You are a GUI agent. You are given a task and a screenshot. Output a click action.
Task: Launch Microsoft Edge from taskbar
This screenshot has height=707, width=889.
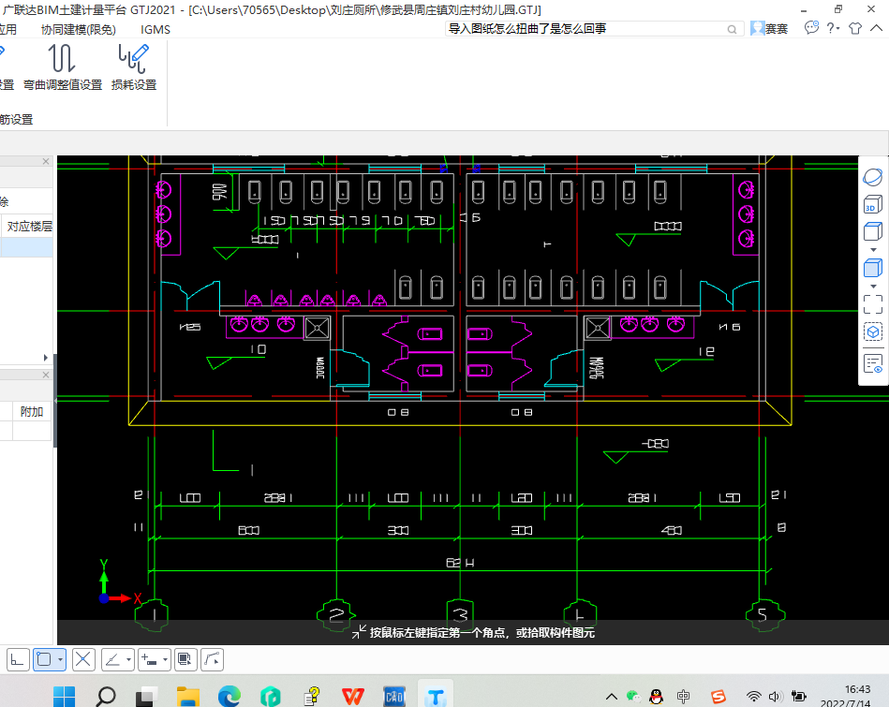pos(230,697)
